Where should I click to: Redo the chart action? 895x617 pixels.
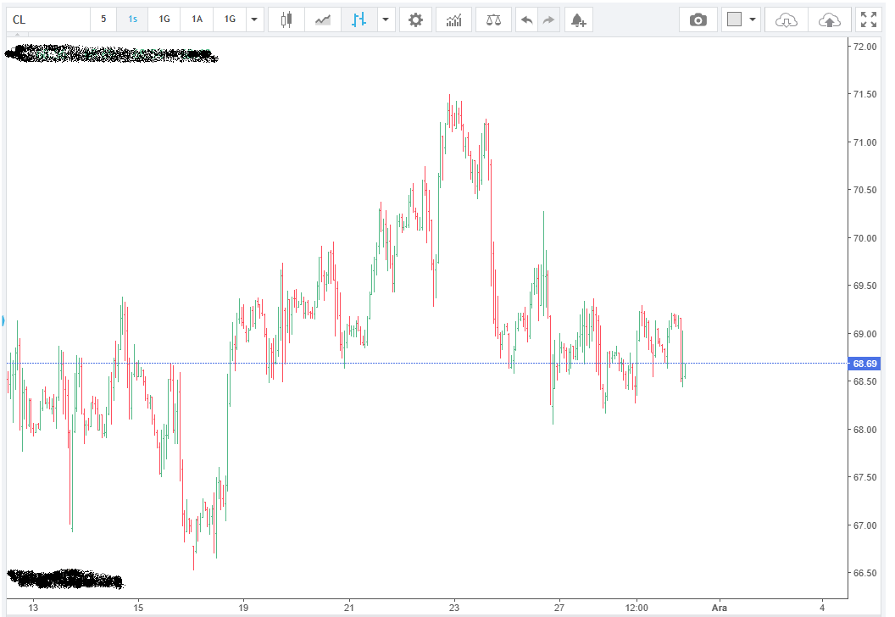click(549, 19)
